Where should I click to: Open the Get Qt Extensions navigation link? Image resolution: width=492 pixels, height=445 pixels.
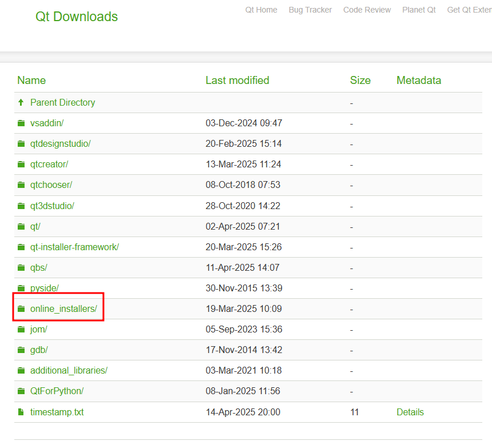(x=469, y=10)
